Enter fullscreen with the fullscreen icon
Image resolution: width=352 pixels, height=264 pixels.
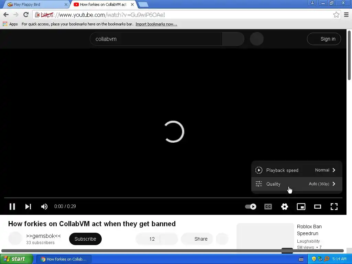(334, 207)
